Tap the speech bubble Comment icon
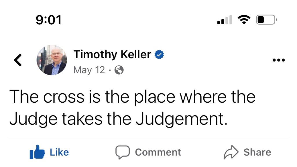Screen dimensions: 297x167 coord(122,153)
